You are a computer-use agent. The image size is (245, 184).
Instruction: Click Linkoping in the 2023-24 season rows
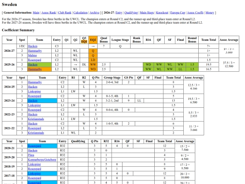click(x=34, y=105)
